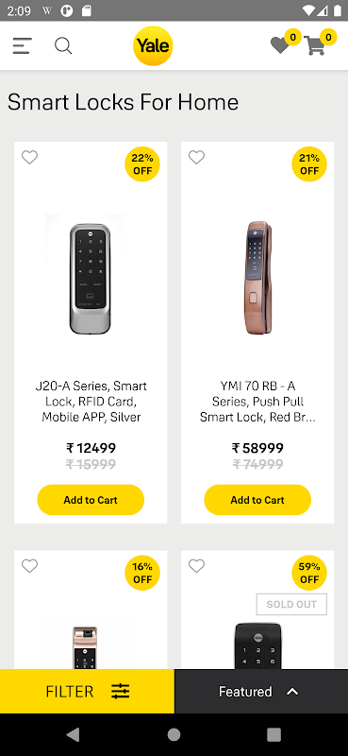This screenshot has height=756, width=348.
Task: Open the hamburger navigation menu
Action: point(22,46)
